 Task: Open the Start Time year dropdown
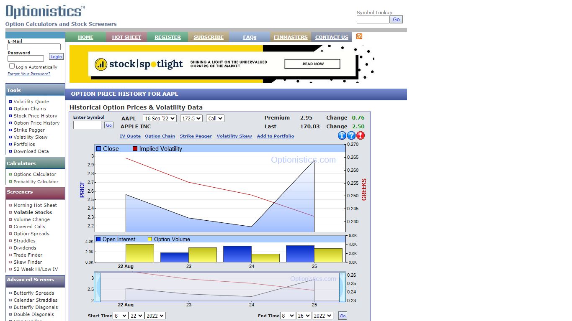[155, 316]
